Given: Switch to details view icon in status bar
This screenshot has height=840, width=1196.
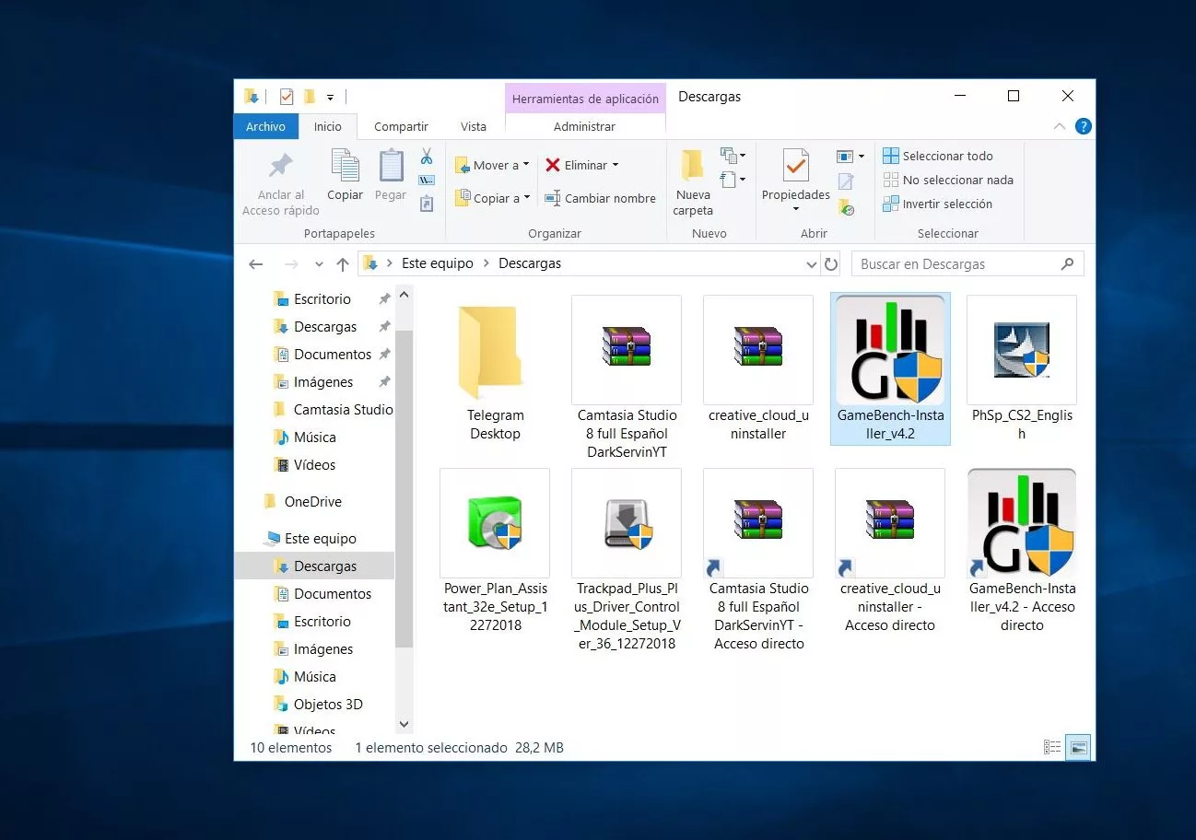Looking at the screenshot, I should [1052, 747].
